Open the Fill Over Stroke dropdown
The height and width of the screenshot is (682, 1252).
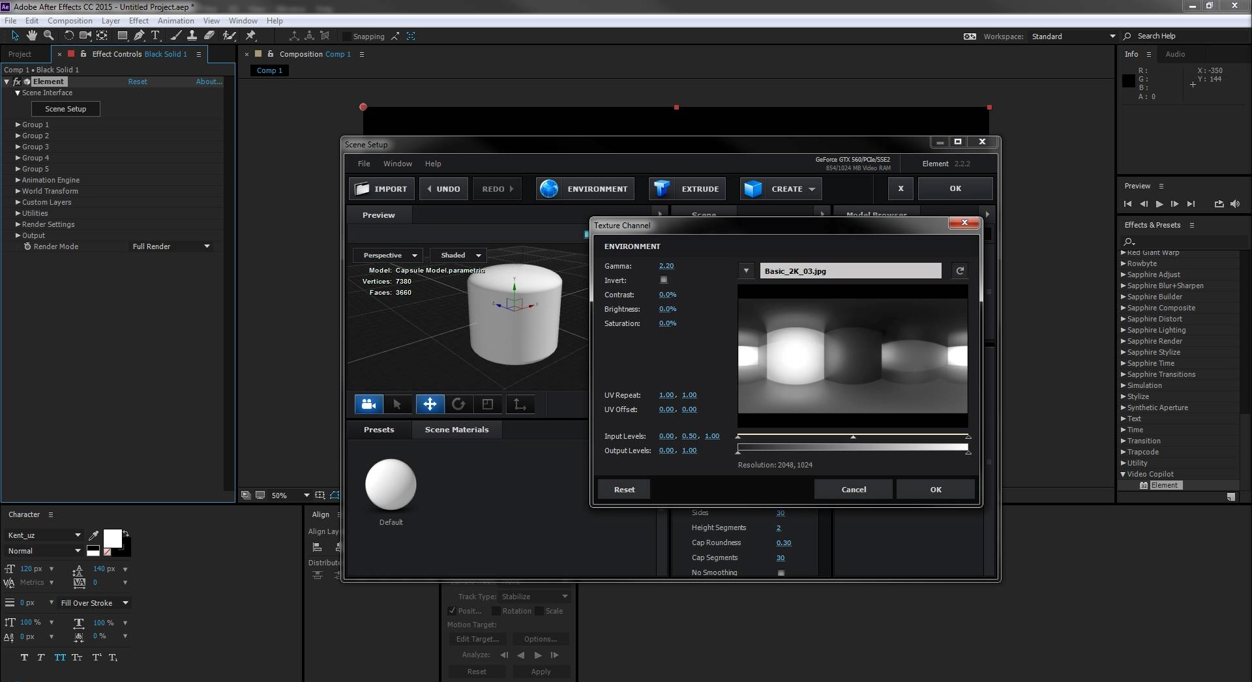95,603
